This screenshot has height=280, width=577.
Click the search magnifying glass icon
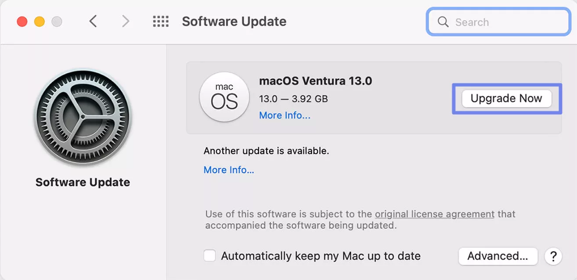(x=443, y=22)
